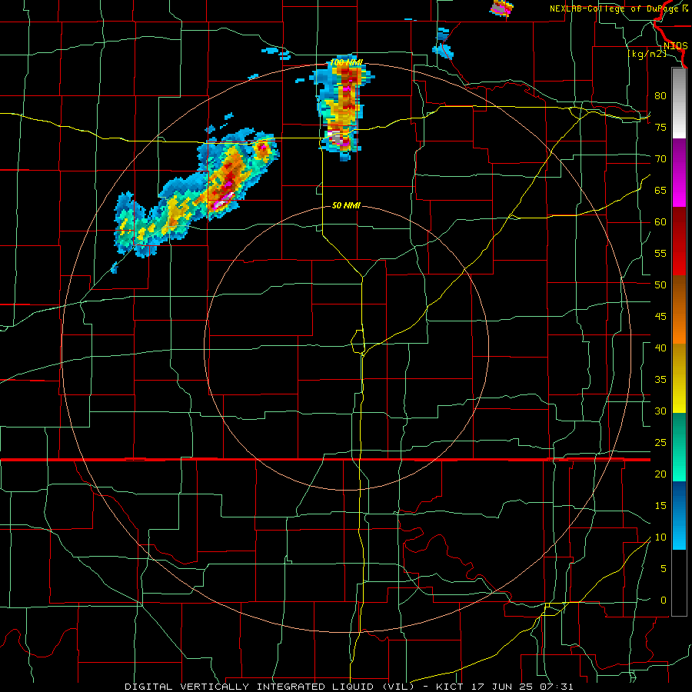Click the 50 value on the scale
Viewport: 692px width, 692px height.
pos(660,285)
